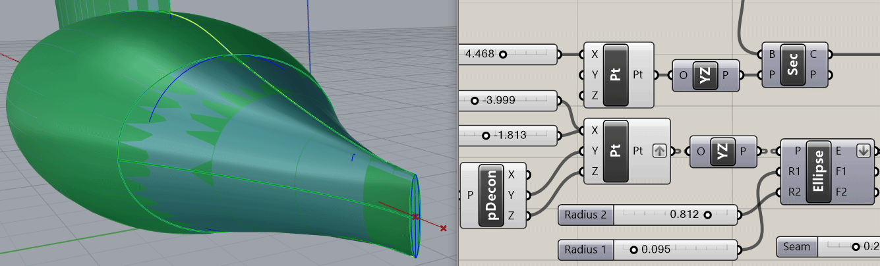Click X input of upper Pt component
This screenshot has width=880, height=266.
[x=595, y=55]
